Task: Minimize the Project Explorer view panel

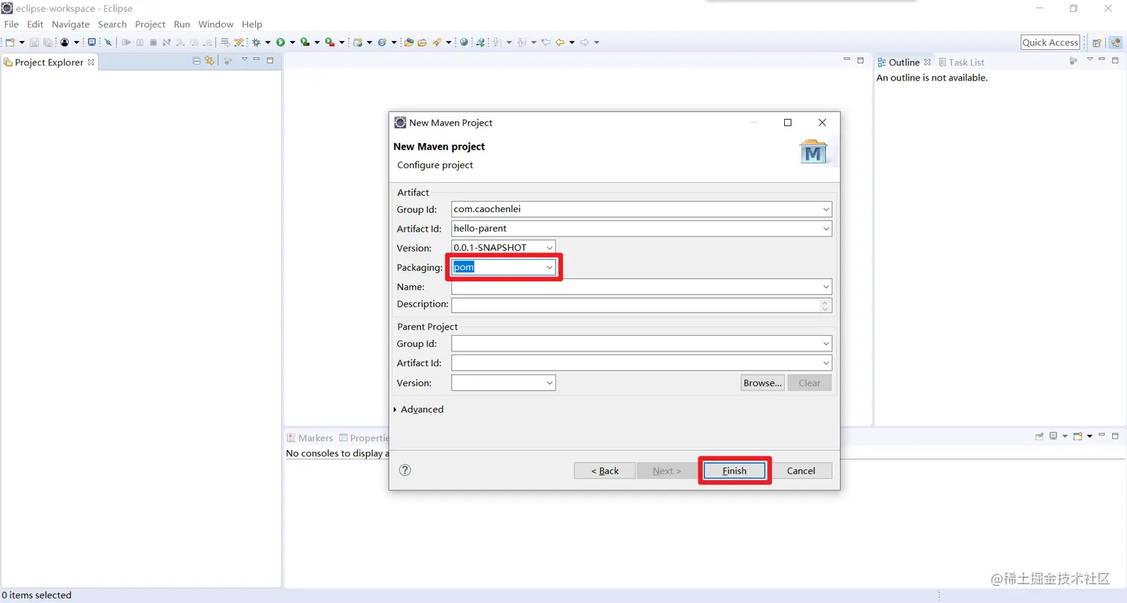Action: [256, 59]
